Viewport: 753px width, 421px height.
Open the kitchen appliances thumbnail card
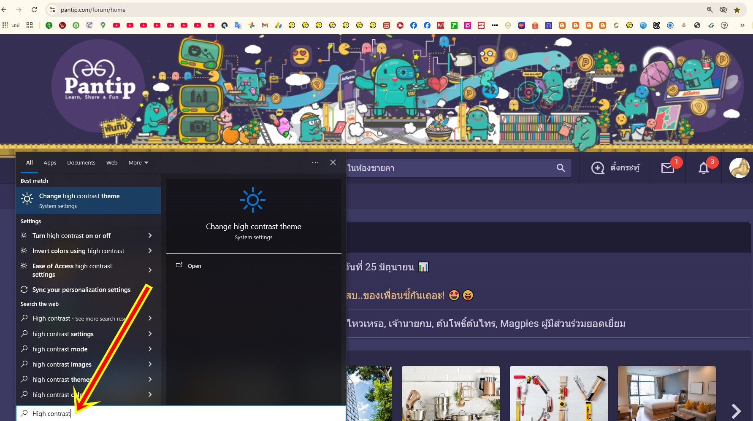coord(451,393)
